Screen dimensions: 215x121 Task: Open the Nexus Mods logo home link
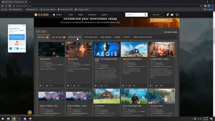coord(42,15)
